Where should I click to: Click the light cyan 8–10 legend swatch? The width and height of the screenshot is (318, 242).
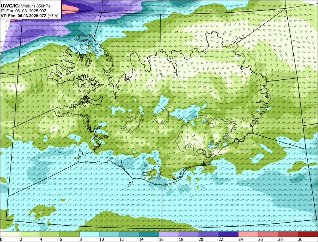click(89, 234)
